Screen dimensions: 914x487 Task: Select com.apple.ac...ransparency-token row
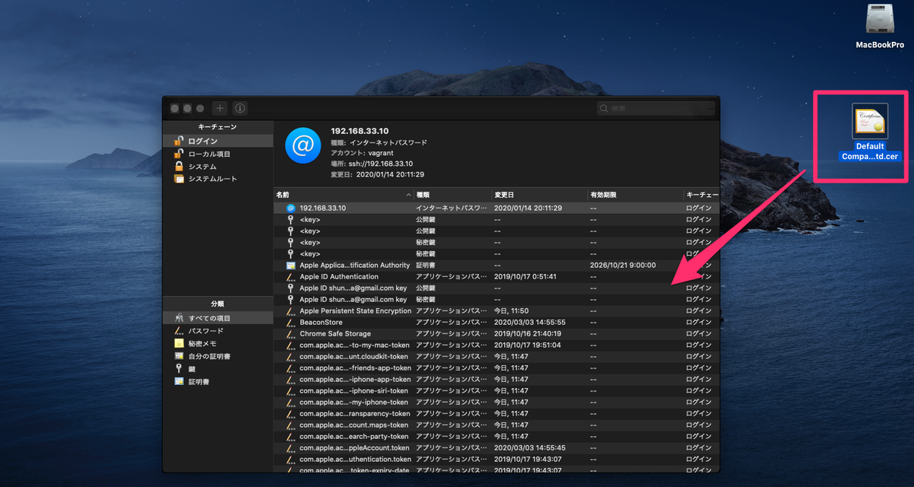pos(497,413)
